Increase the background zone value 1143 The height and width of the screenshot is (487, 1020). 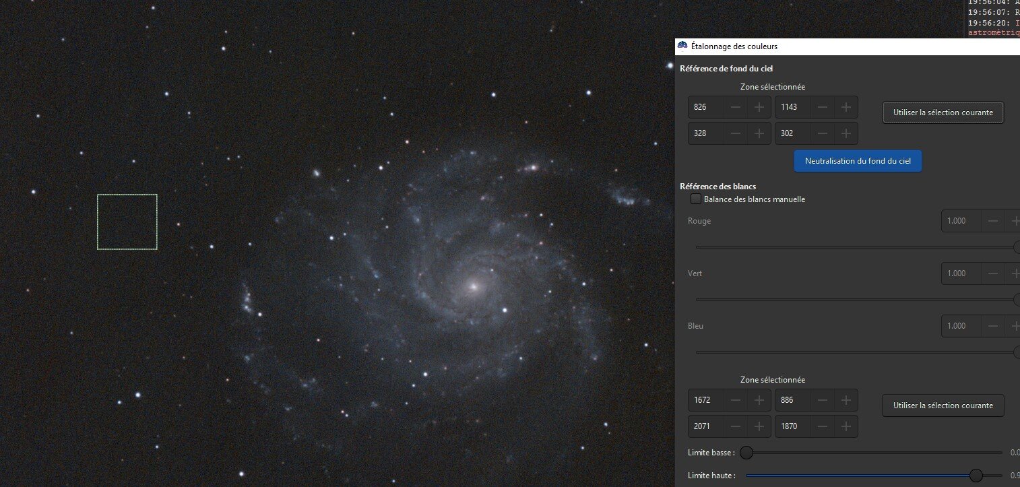[846, 107]
